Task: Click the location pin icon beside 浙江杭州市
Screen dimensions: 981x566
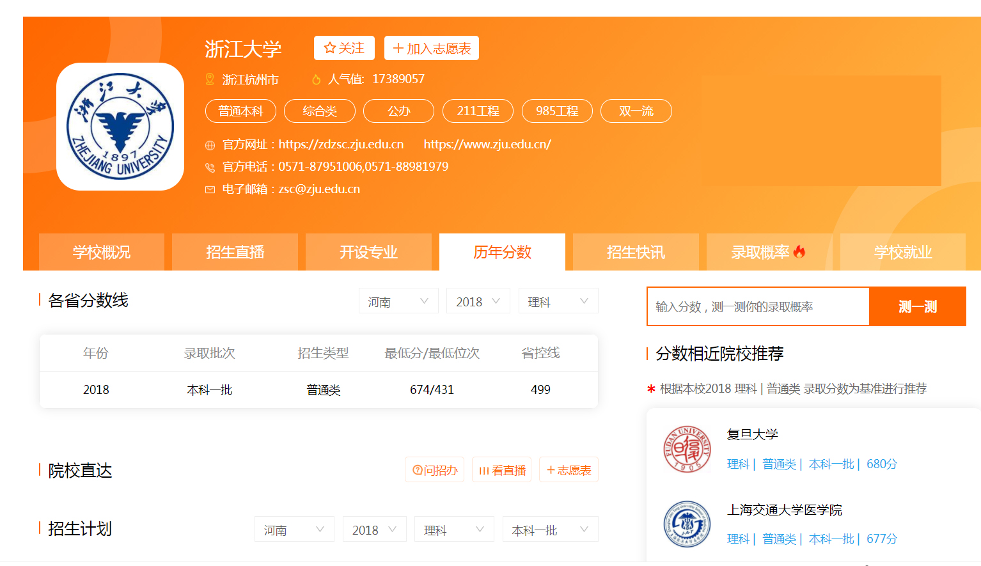Action: (208, 79)
